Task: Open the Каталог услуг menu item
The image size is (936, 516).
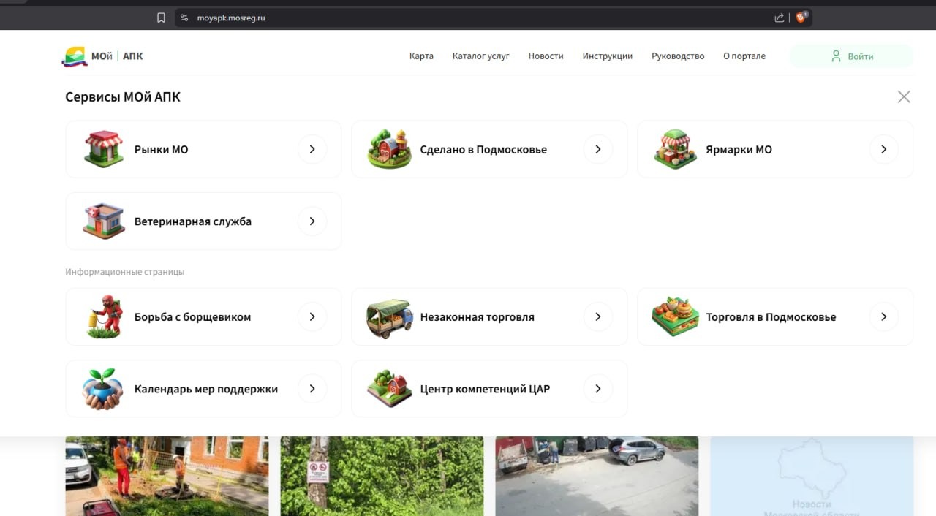Action: tap(481, 56)
